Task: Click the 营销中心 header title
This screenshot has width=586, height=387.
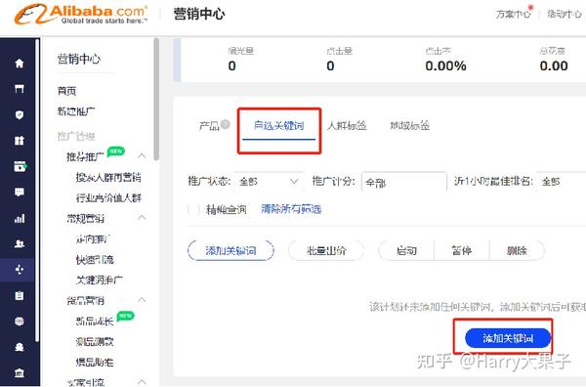Action: click(x=199, y=14)
